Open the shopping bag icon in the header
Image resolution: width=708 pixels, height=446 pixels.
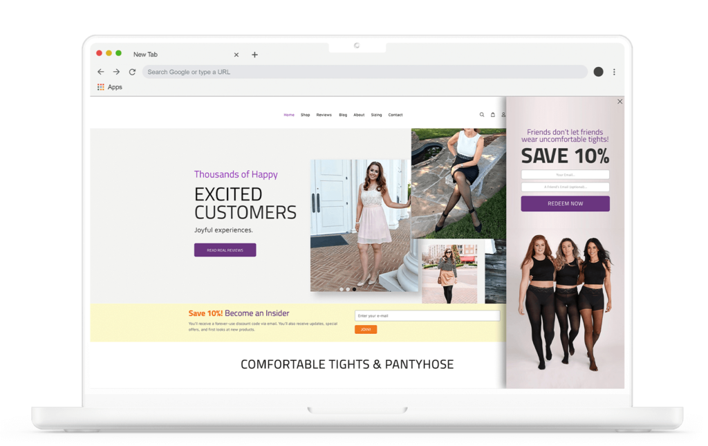[x=493, y=115]
